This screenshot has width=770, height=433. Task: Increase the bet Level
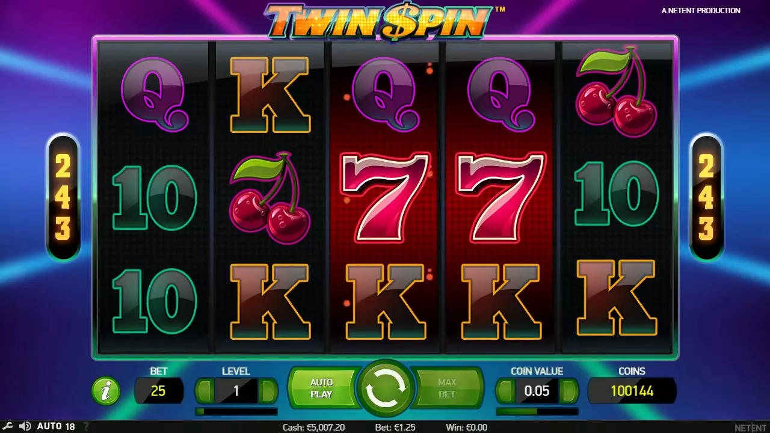click(267, 391)
